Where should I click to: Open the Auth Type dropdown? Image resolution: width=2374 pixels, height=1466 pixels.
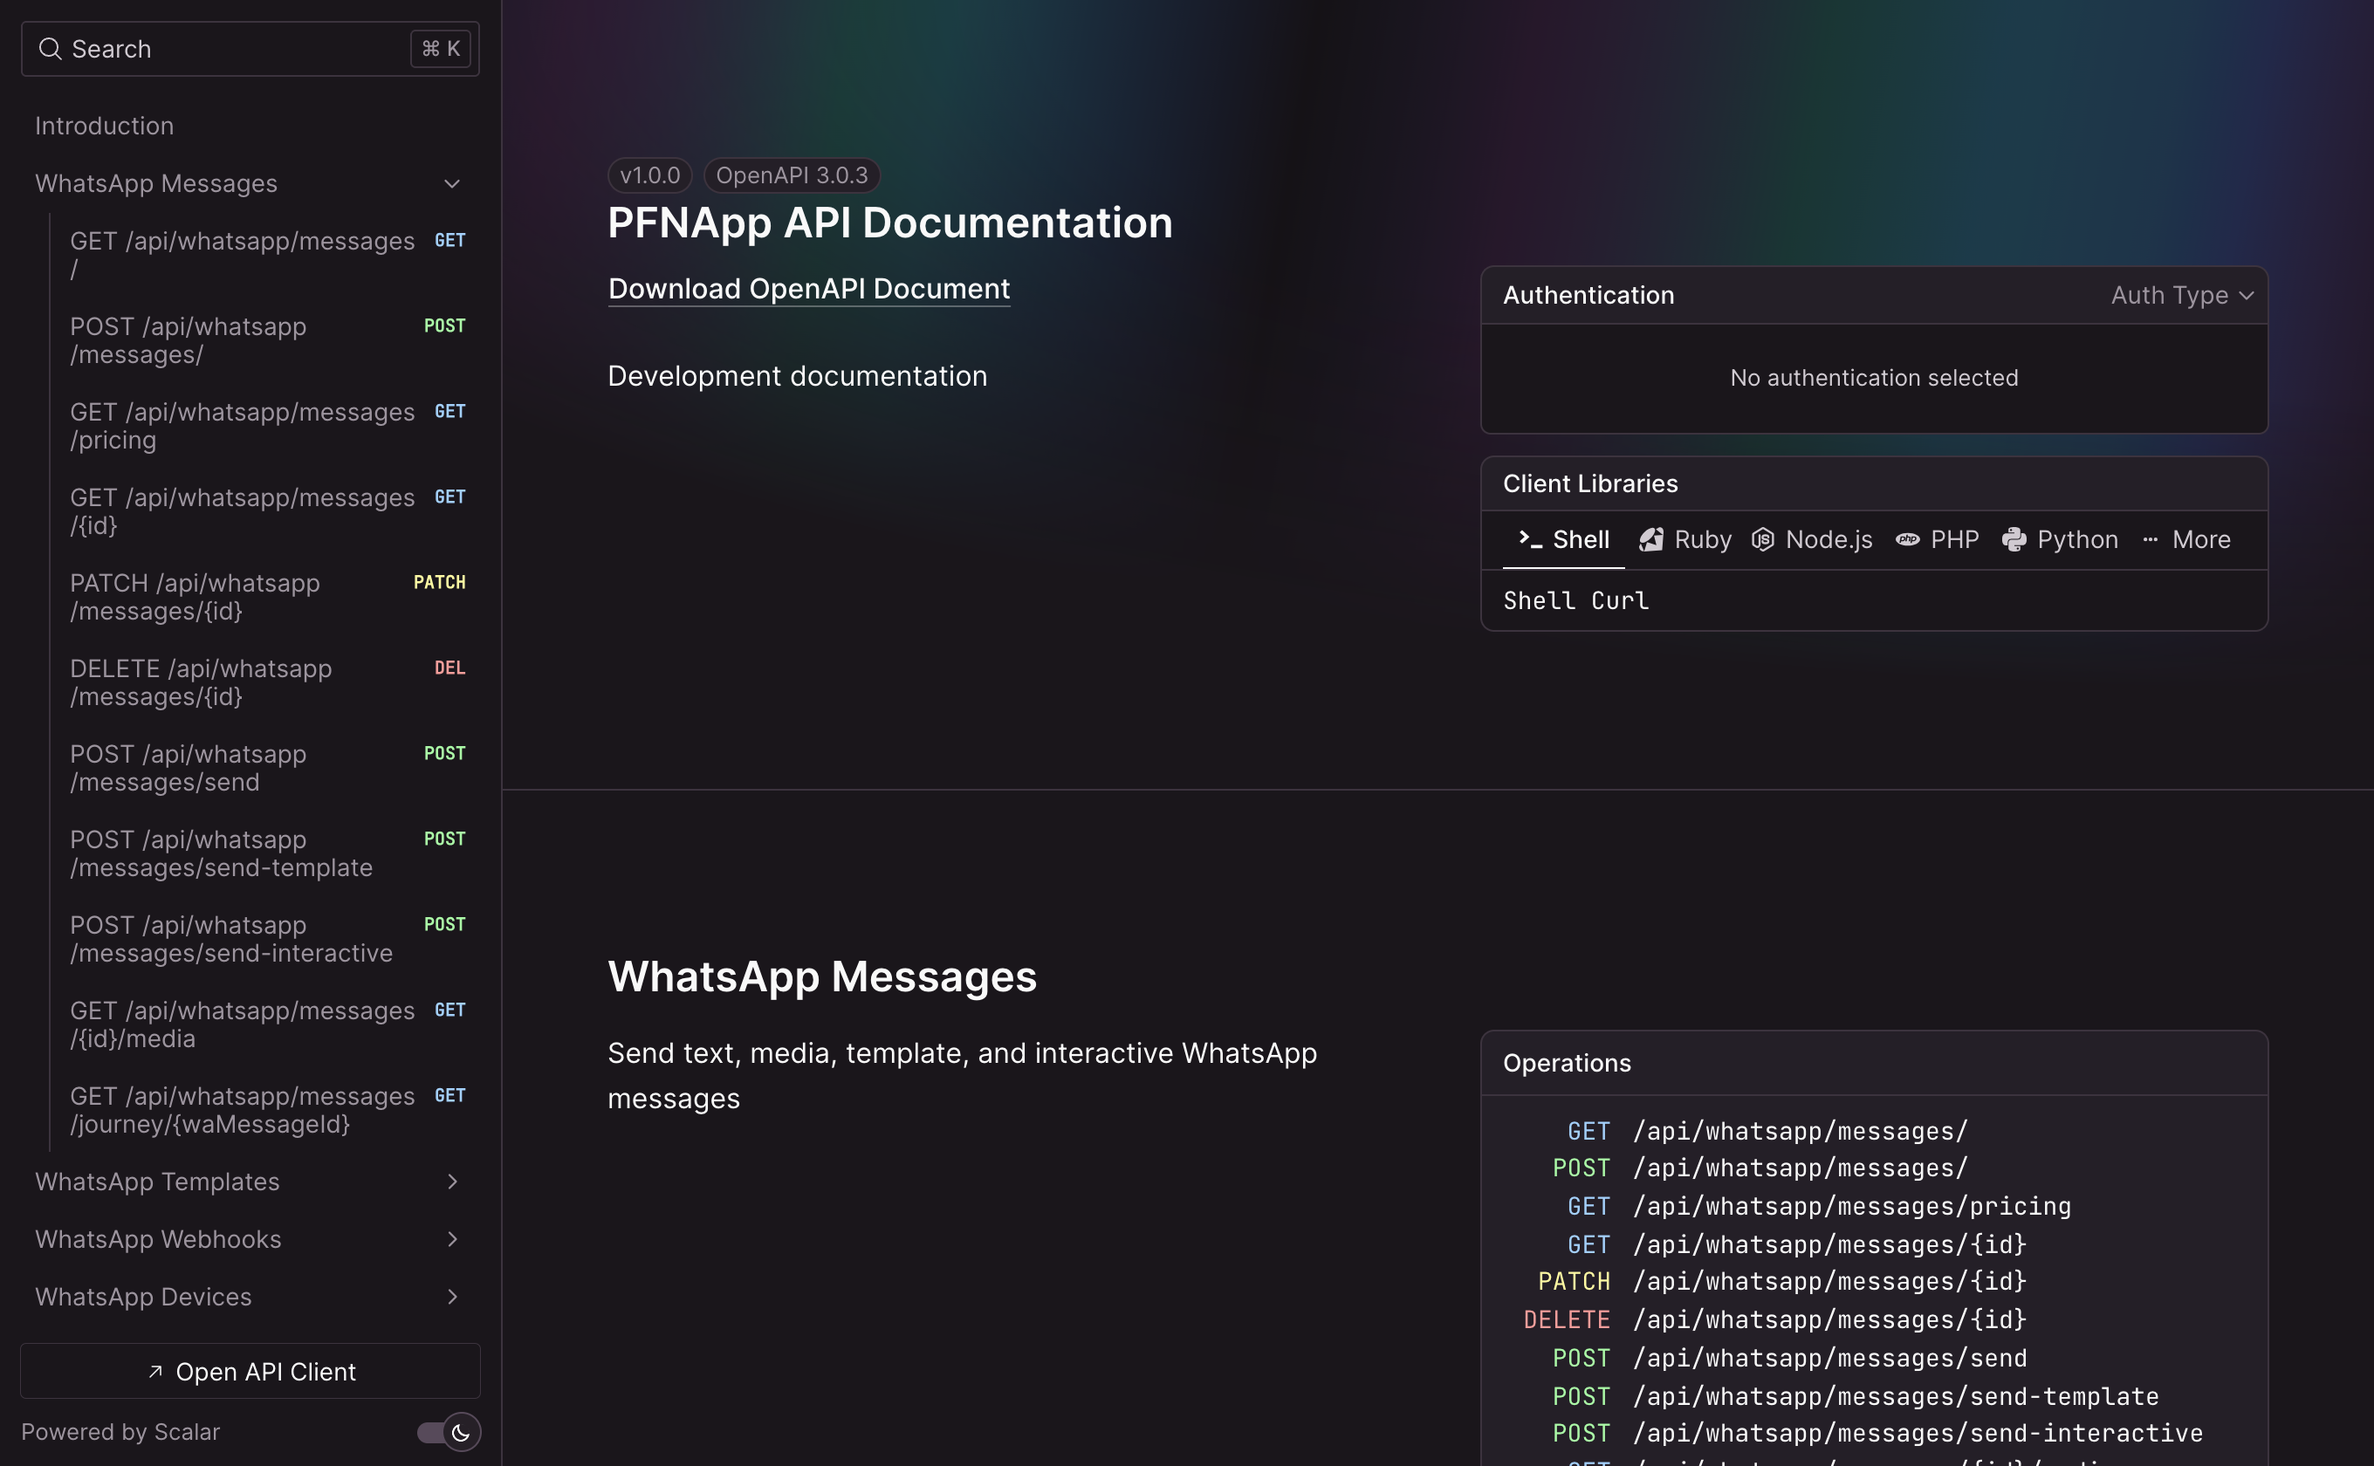2182,295
